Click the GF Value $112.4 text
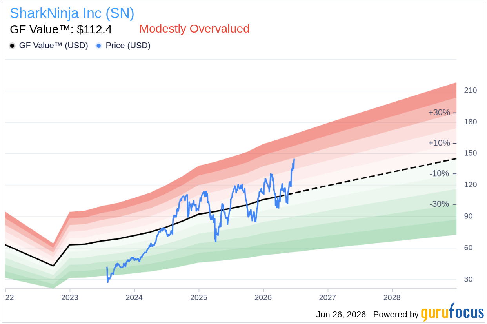The height and width of the screenshot is (324, 487). (x=61, y=29)
